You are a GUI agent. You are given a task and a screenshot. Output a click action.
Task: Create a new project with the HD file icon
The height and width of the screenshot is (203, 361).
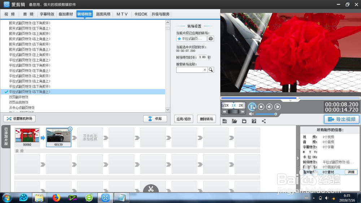pyautogui.click(x=225, y=121)
